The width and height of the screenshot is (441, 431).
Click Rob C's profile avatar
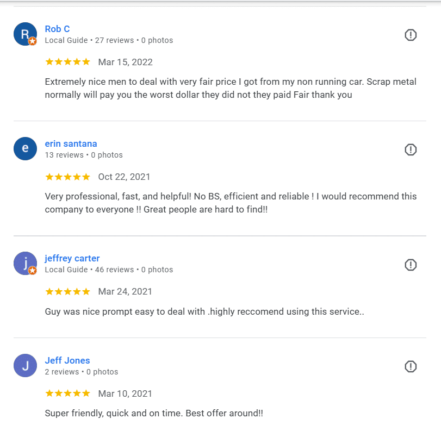(x=25, y=34)
